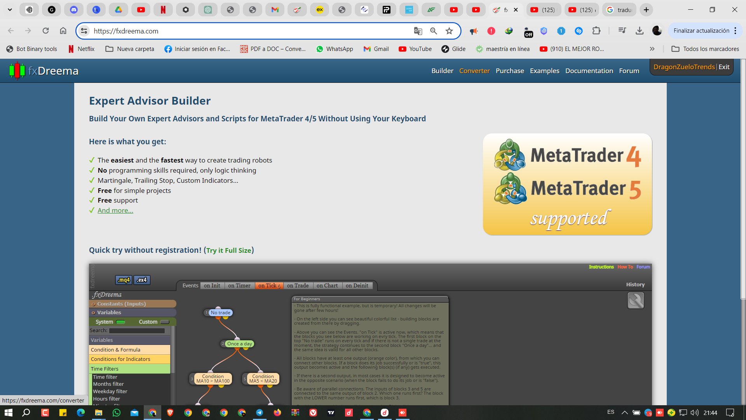Click the zoom magnifier icon in address bar

point(434,31)
